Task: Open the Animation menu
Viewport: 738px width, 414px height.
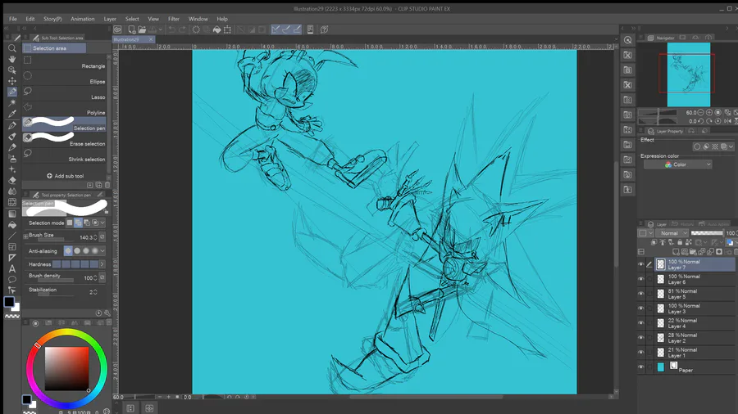Action: click(x=82, y=20)
